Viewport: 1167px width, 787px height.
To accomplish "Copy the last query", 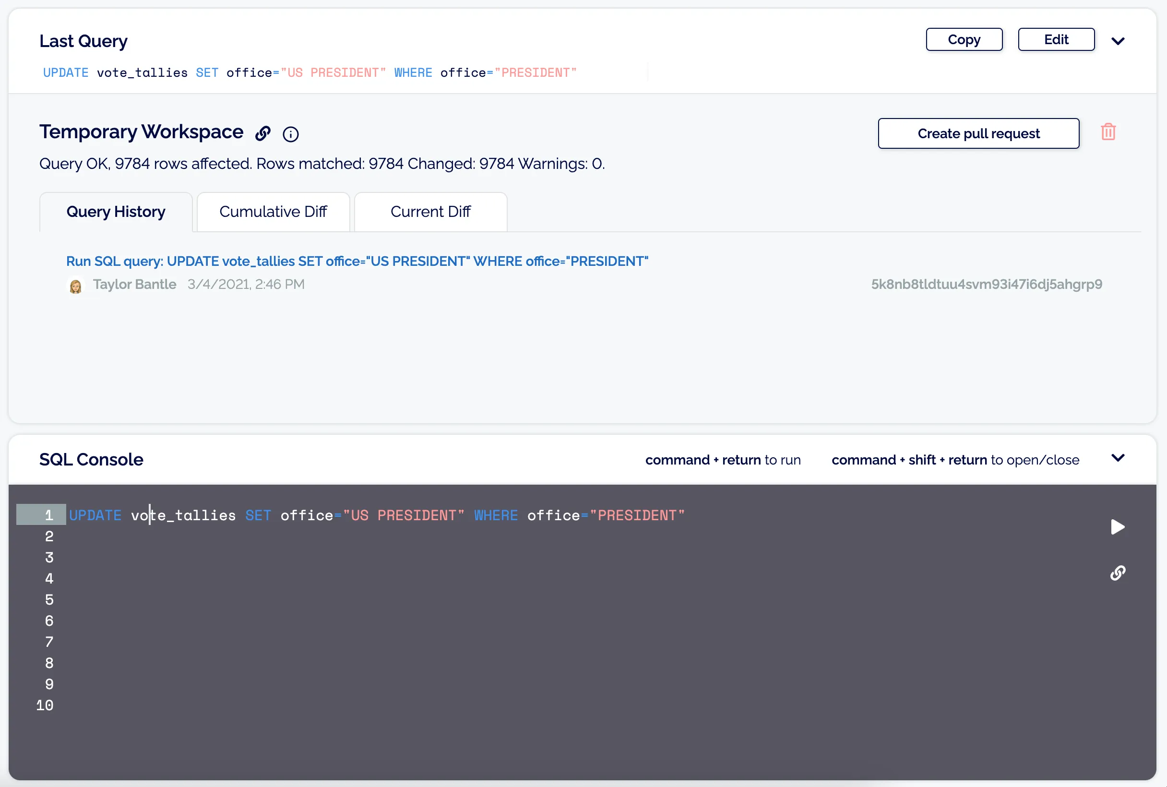I will 963,39.
